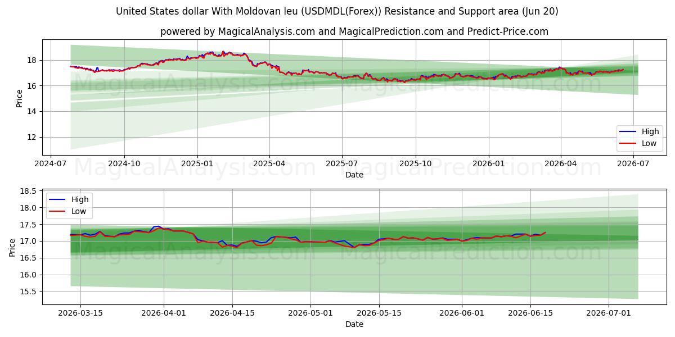Click the '17.0' price tick on bottom chart
This screenshot has height=337, width=675.
29,241
